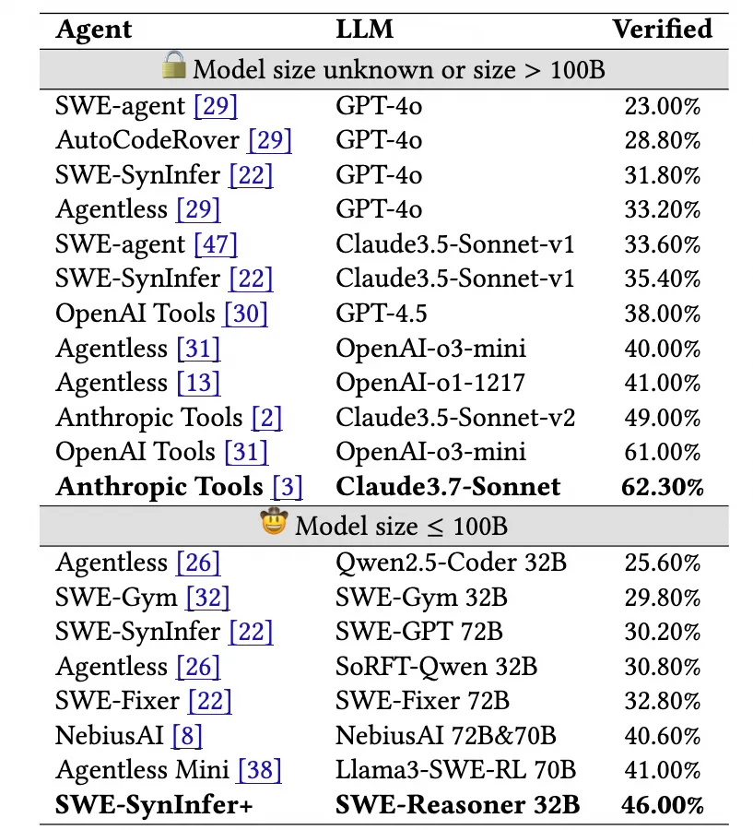Image resolution: width=753 pixels, height=830 pixels.
Task: Open citation [3] next to bold Anthropic Tools
Action: [288, 486]
